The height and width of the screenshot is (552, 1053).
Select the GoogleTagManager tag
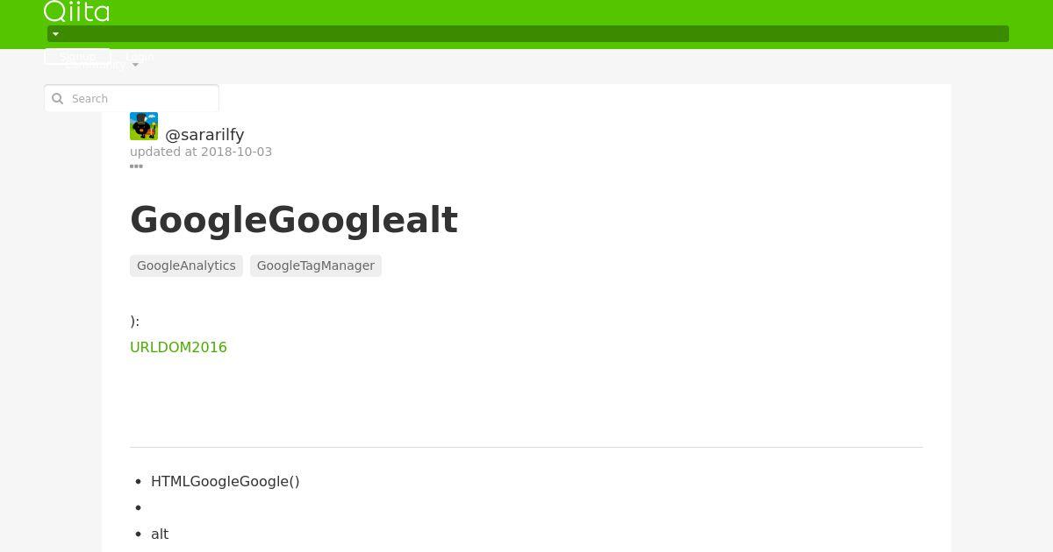point(316,265)
